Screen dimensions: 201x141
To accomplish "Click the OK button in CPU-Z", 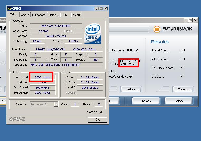I will (x=97, y=120).
